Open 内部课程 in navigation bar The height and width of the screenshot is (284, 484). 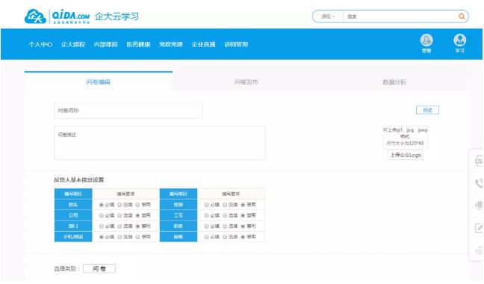106,44
